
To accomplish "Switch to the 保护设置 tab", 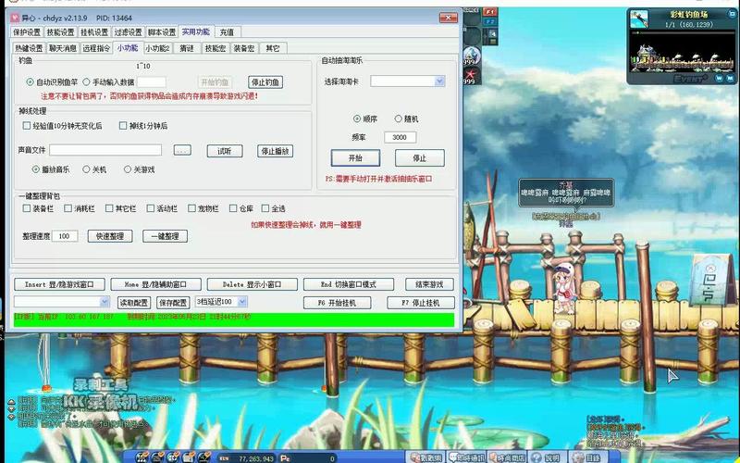I will pos(27,32).
